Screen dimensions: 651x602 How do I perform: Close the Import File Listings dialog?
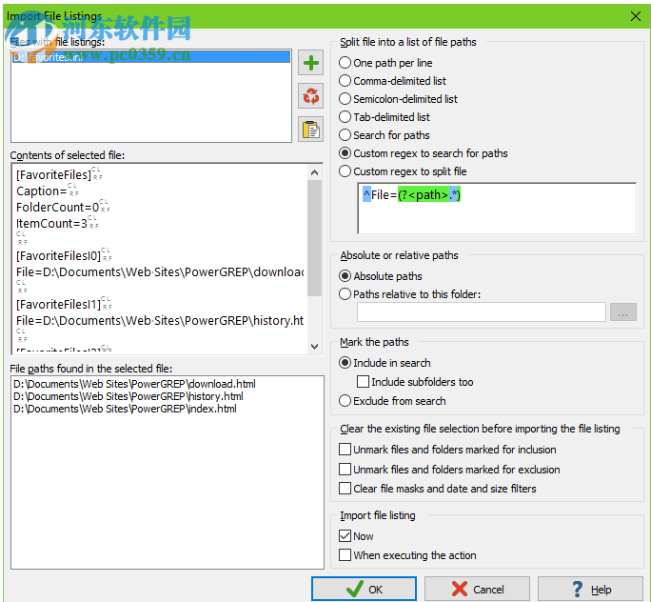(635, 16)
